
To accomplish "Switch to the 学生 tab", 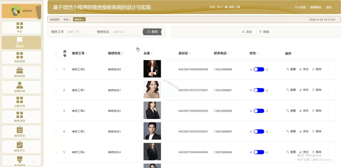I will tap(66, 20).
